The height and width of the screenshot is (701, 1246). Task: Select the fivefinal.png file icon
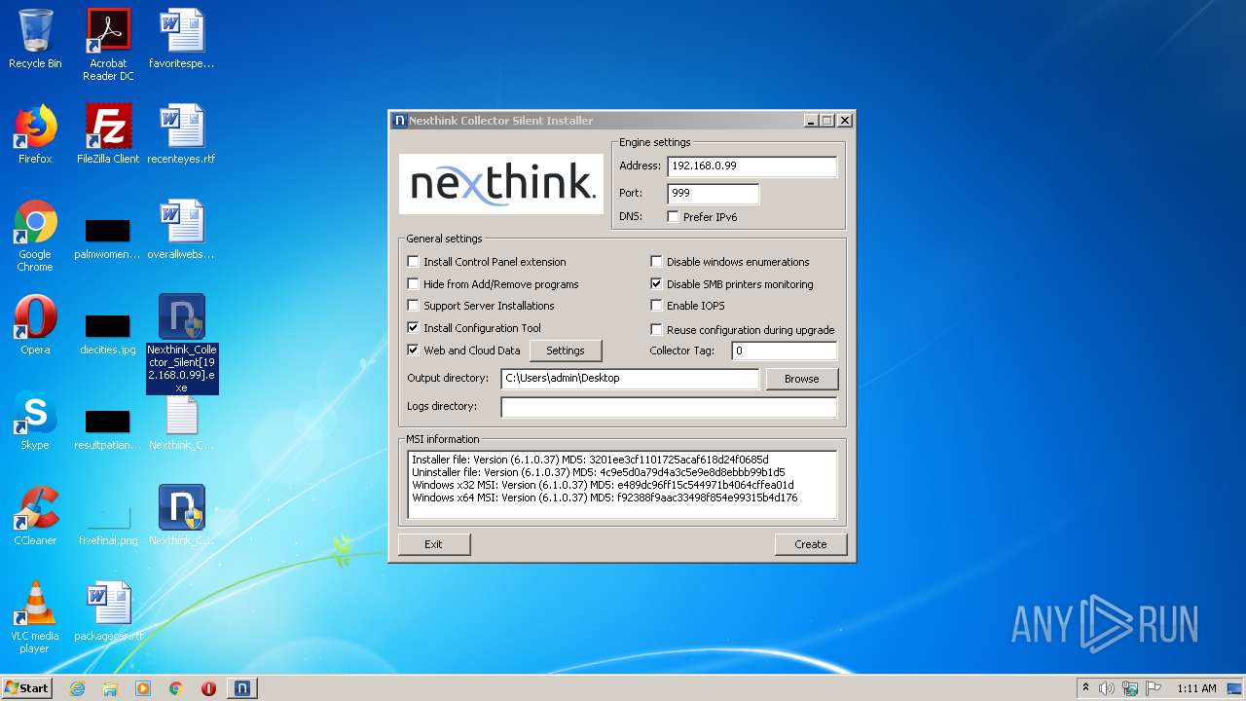108,524
